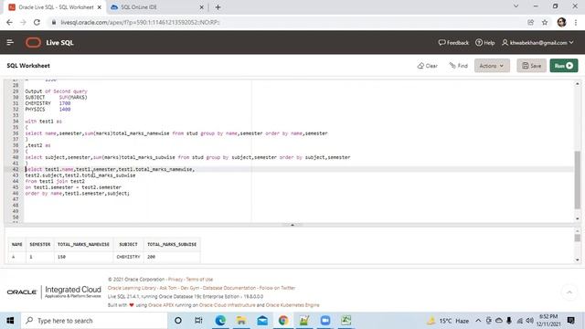Clear the SQL worksheet
585x329 pixels.
tap(427, 66)
